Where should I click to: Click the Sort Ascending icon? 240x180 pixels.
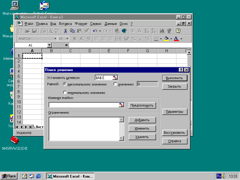point(147,31)
